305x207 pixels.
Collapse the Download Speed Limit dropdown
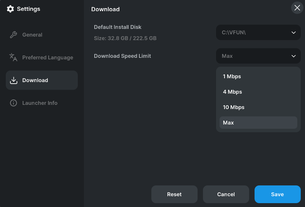(258, 56)
